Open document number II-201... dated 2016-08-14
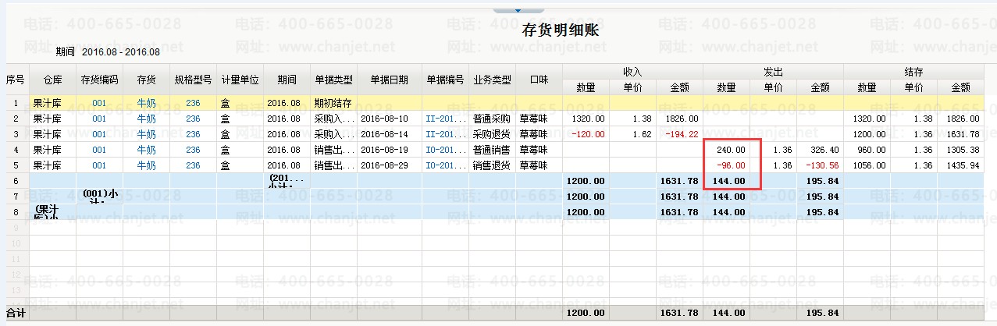 coord(445,134)
